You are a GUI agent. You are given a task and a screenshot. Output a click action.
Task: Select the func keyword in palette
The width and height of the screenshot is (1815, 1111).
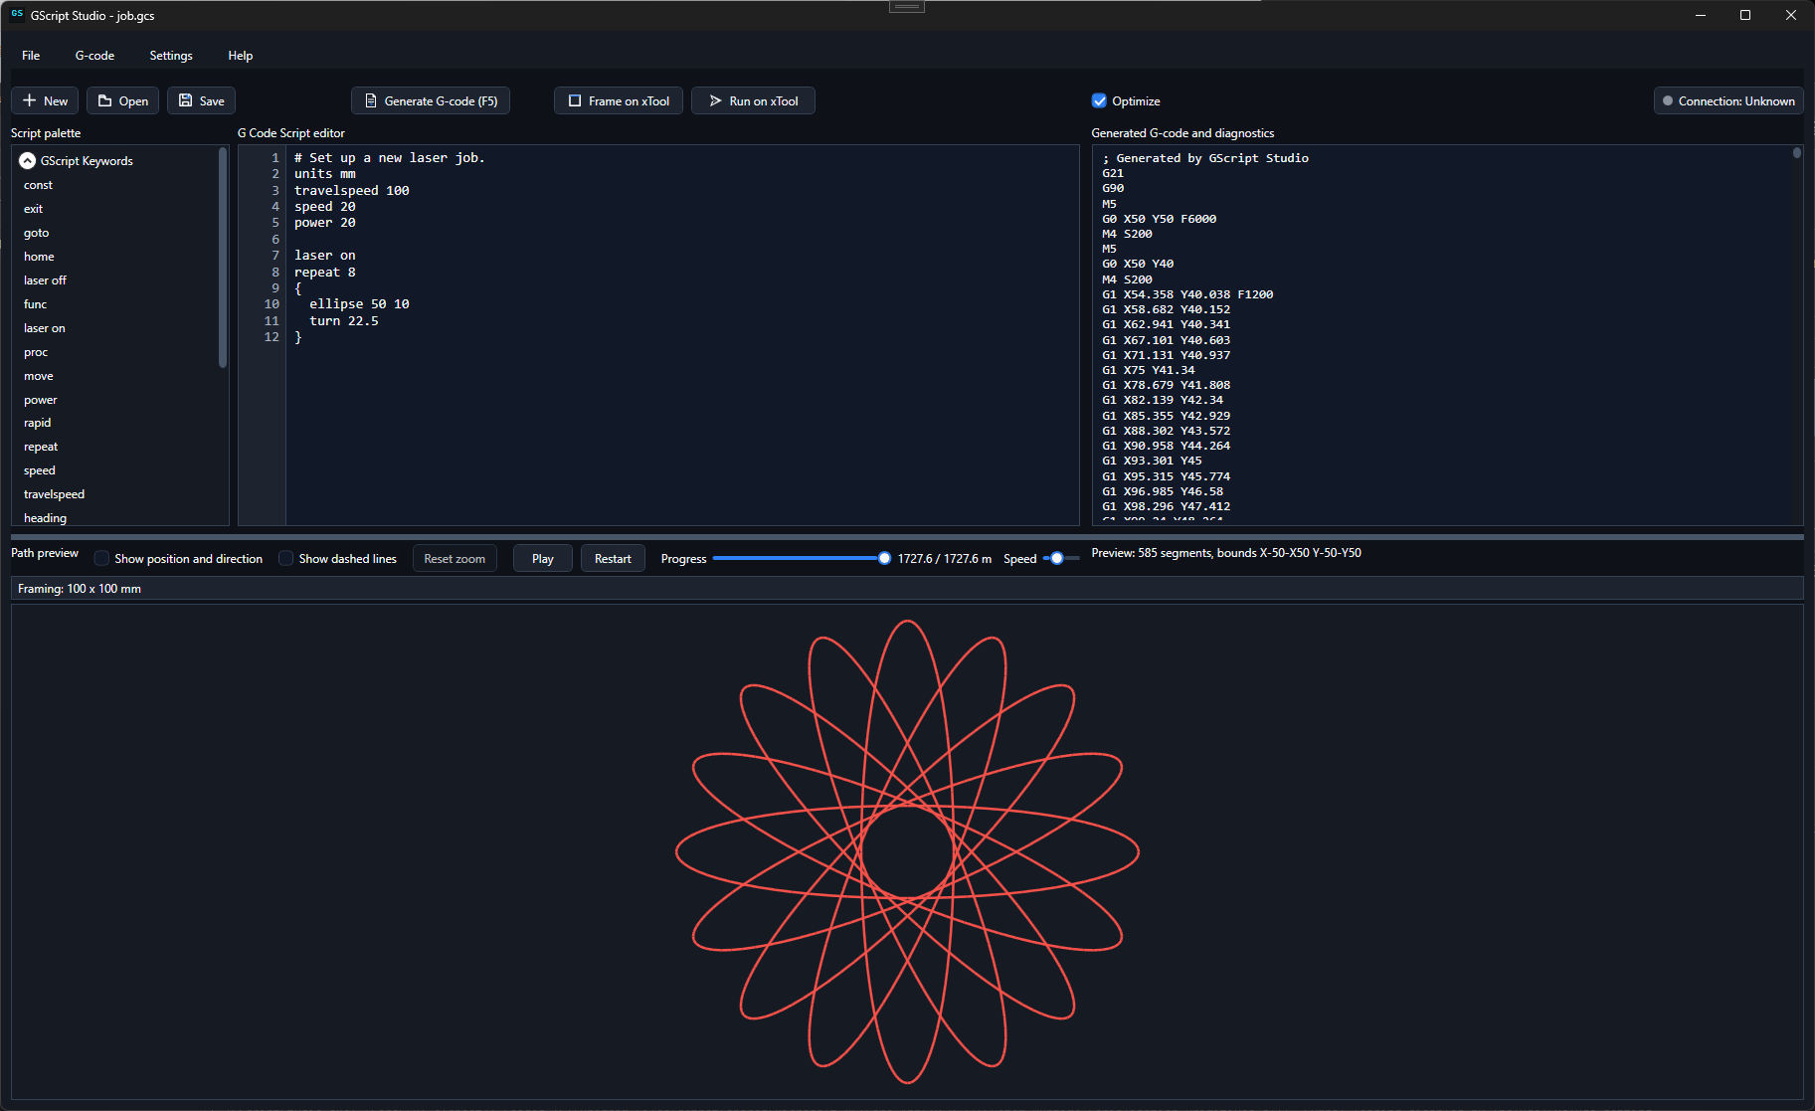tap(35, 304)
